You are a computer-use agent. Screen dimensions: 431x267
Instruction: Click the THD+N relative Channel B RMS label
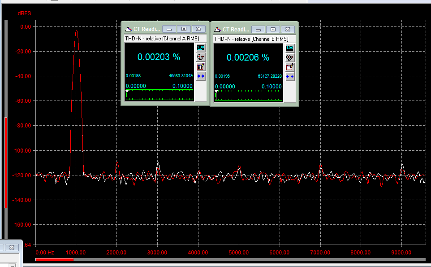(251, 39)
